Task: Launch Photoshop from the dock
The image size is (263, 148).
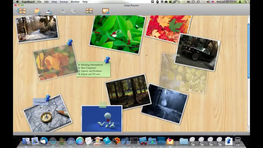Action: click(x=161, y=141)
